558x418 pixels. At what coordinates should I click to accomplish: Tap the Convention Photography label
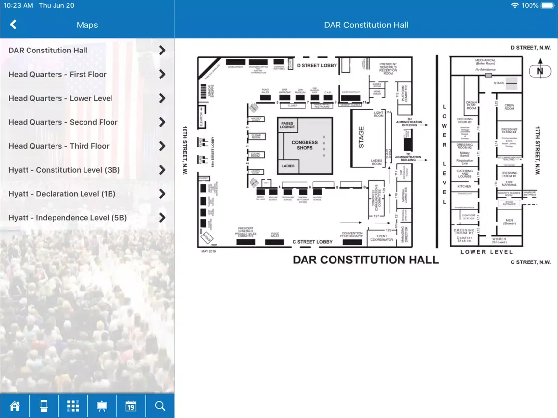pyautogui.click(x=352, y=235)
